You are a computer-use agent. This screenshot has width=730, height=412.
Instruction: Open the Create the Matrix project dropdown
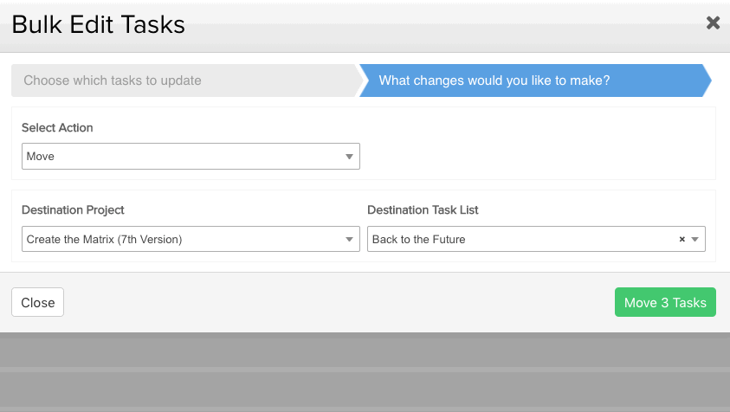pos(191,239)
